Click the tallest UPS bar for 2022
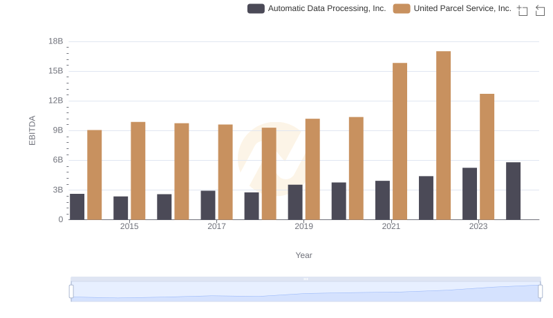 tap(443, 135)
